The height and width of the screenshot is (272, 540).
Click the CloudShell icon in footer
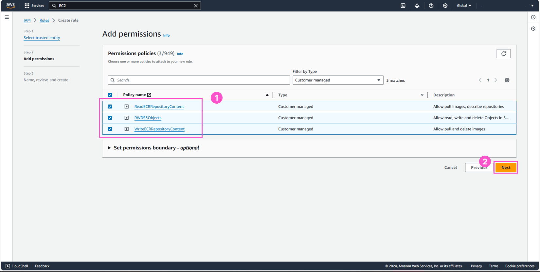8,266
